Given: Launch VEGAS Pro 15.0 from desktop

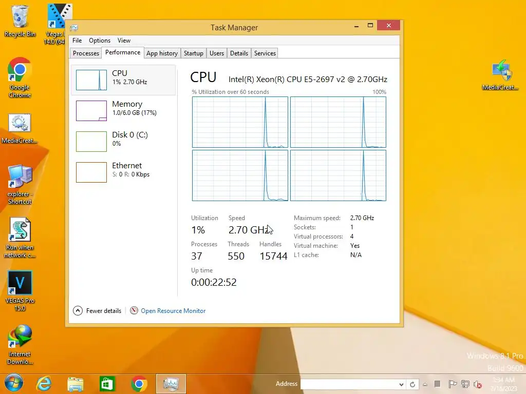Looking at the screenshot, I should pos(20,291).
